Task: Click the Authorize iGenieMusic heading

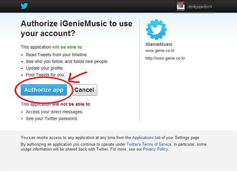Action: (76, 28)
